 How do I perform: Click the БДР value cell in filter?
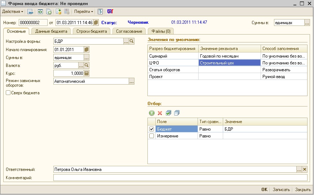pos(265,129)
